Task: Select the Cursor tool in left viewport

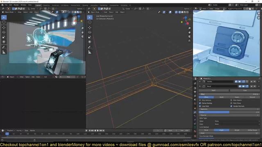Action: pyautogui.click(x=4, y=22)
